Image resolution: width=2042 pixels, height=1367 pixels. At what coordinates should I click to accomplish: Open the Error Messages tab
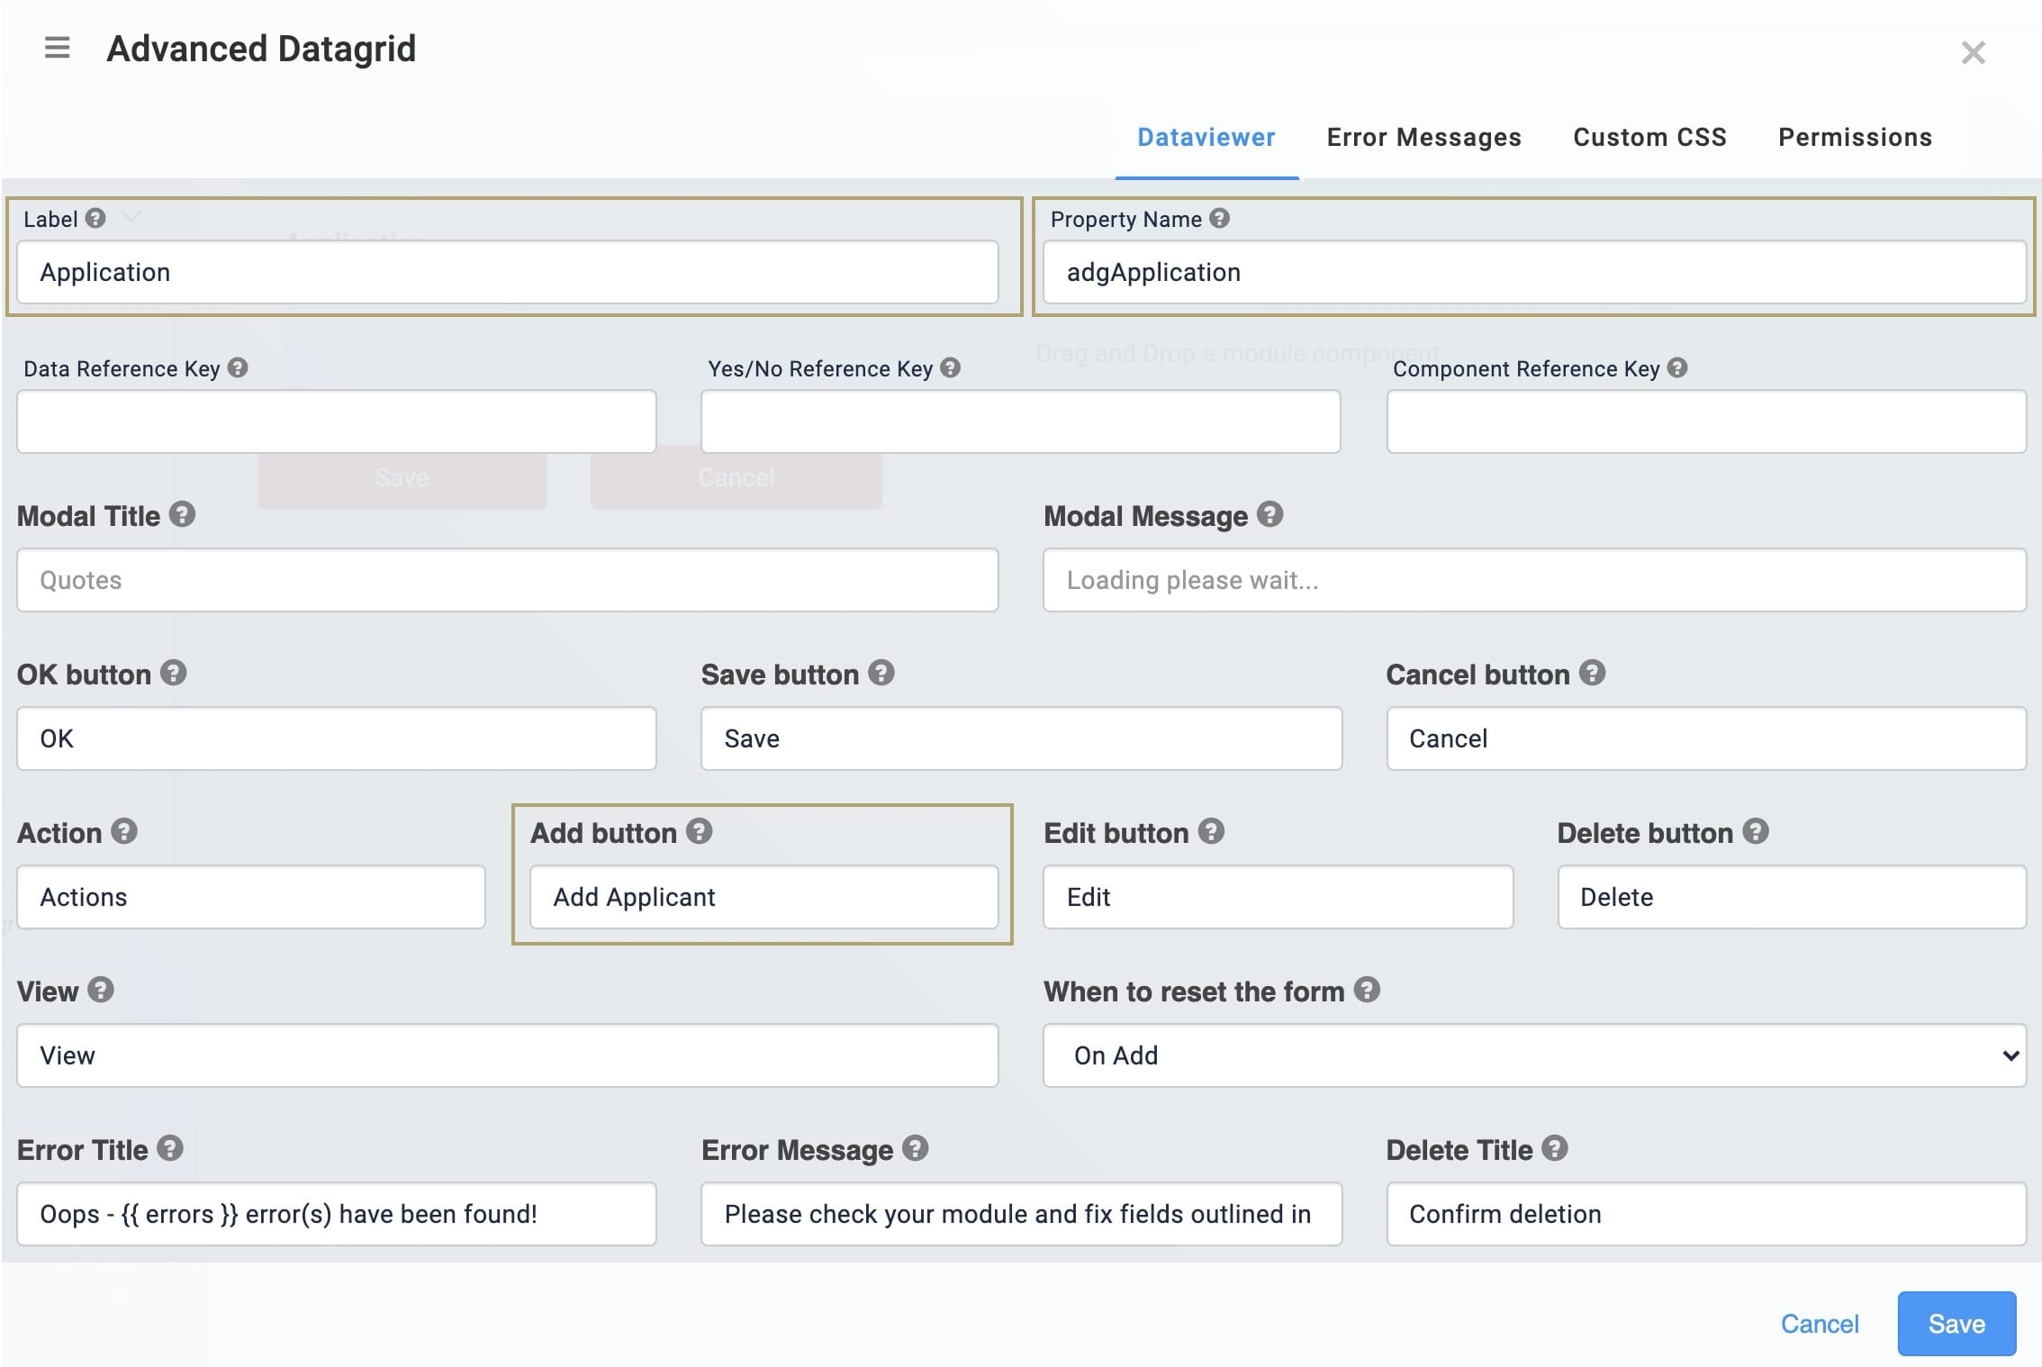1423,138
